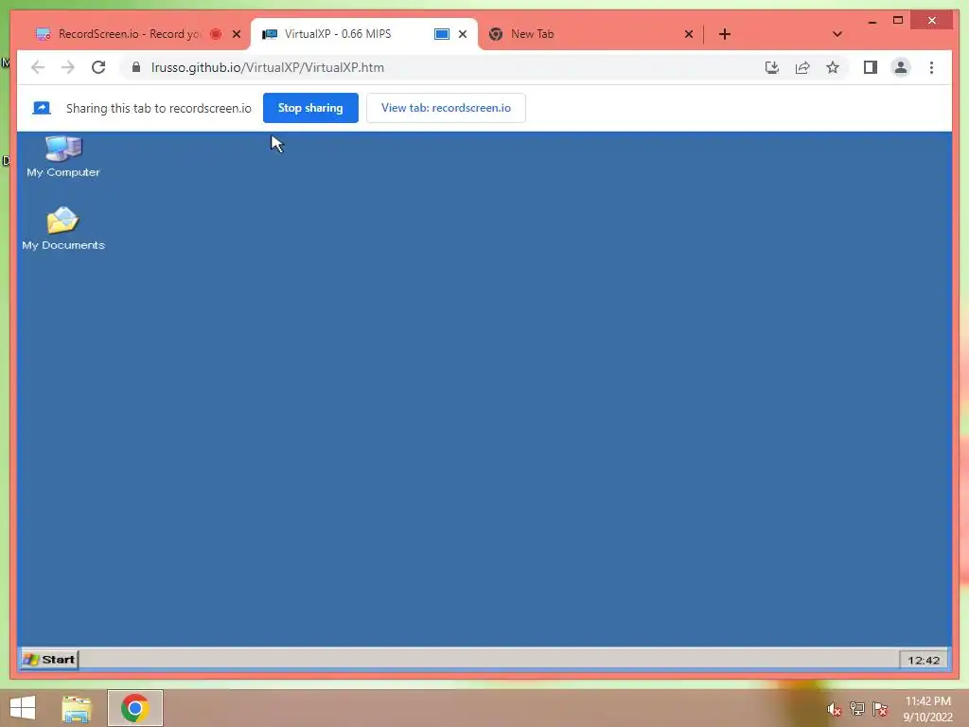
Task: Click the Windows XP Start button
Action: pos(49,660)
